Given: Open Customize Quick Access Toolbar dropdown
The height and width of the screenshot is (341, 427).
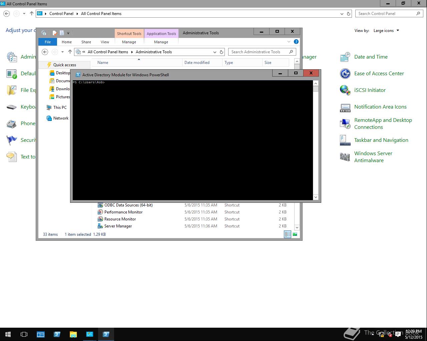Looking at the screenshot, I should click(68, 33).
